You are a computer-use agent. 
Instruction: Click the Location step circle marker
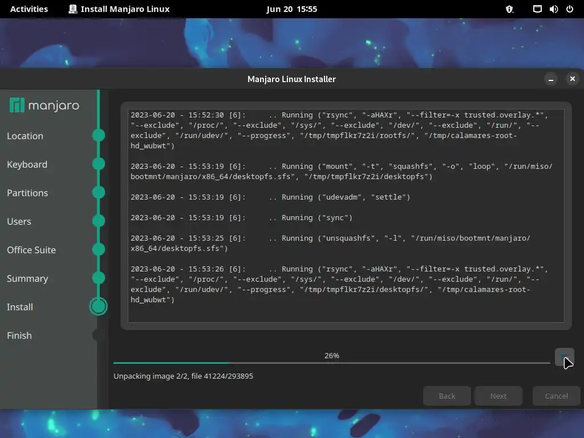point(99,135)
